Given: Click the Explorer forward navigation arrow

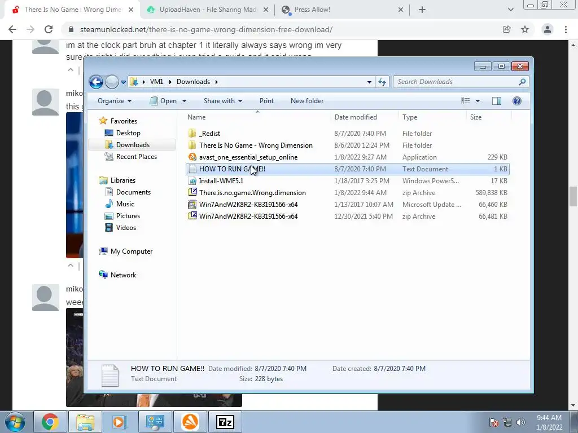Looking at the screenshot, I should pos(112,82).
